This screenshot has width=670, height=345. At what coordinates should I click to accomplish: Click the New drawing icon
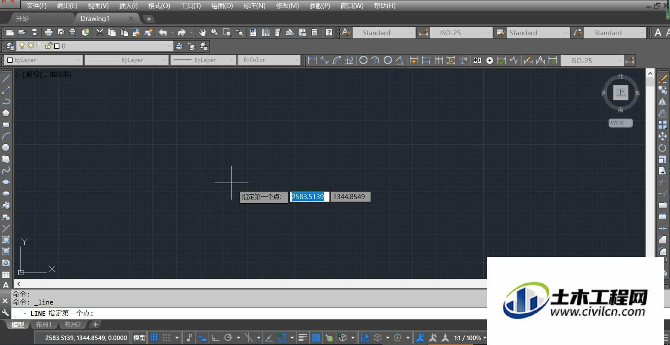tap(10, 33)
